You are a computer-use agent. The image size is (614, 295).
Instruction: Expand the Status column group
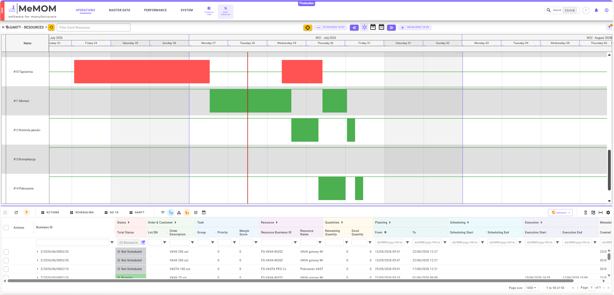tap(129, 223)
